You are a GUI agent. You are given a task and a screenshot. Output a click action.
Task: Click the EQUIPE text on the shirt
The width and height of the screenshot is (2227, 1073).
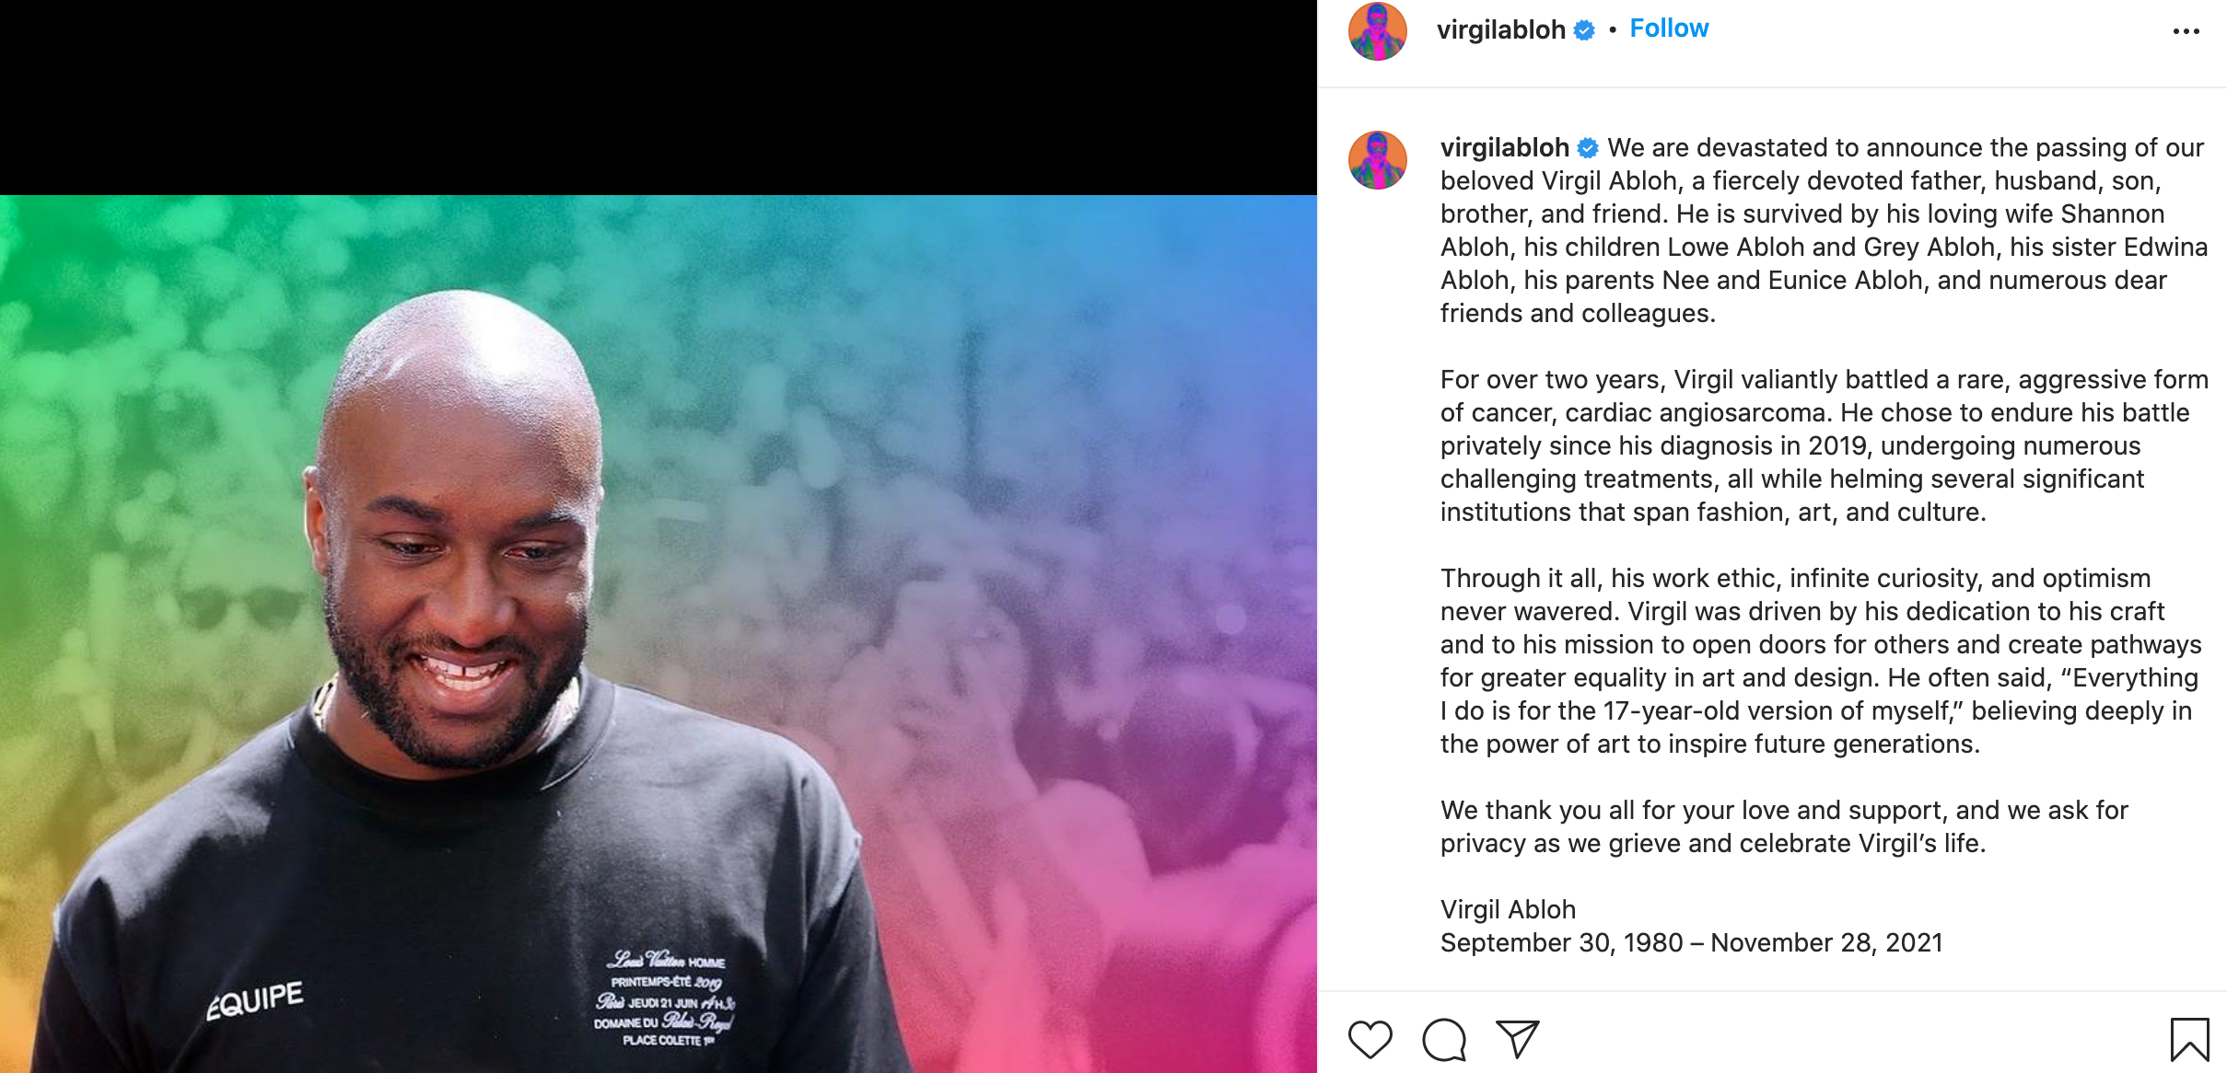[254, 999]
